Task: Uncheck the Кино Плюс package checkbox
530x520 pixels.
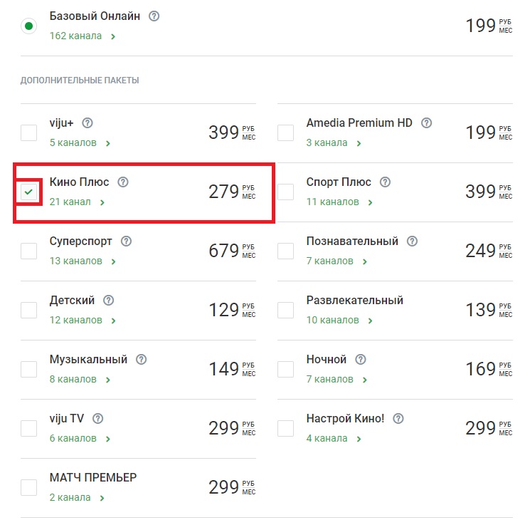Action: coord(28,192)
